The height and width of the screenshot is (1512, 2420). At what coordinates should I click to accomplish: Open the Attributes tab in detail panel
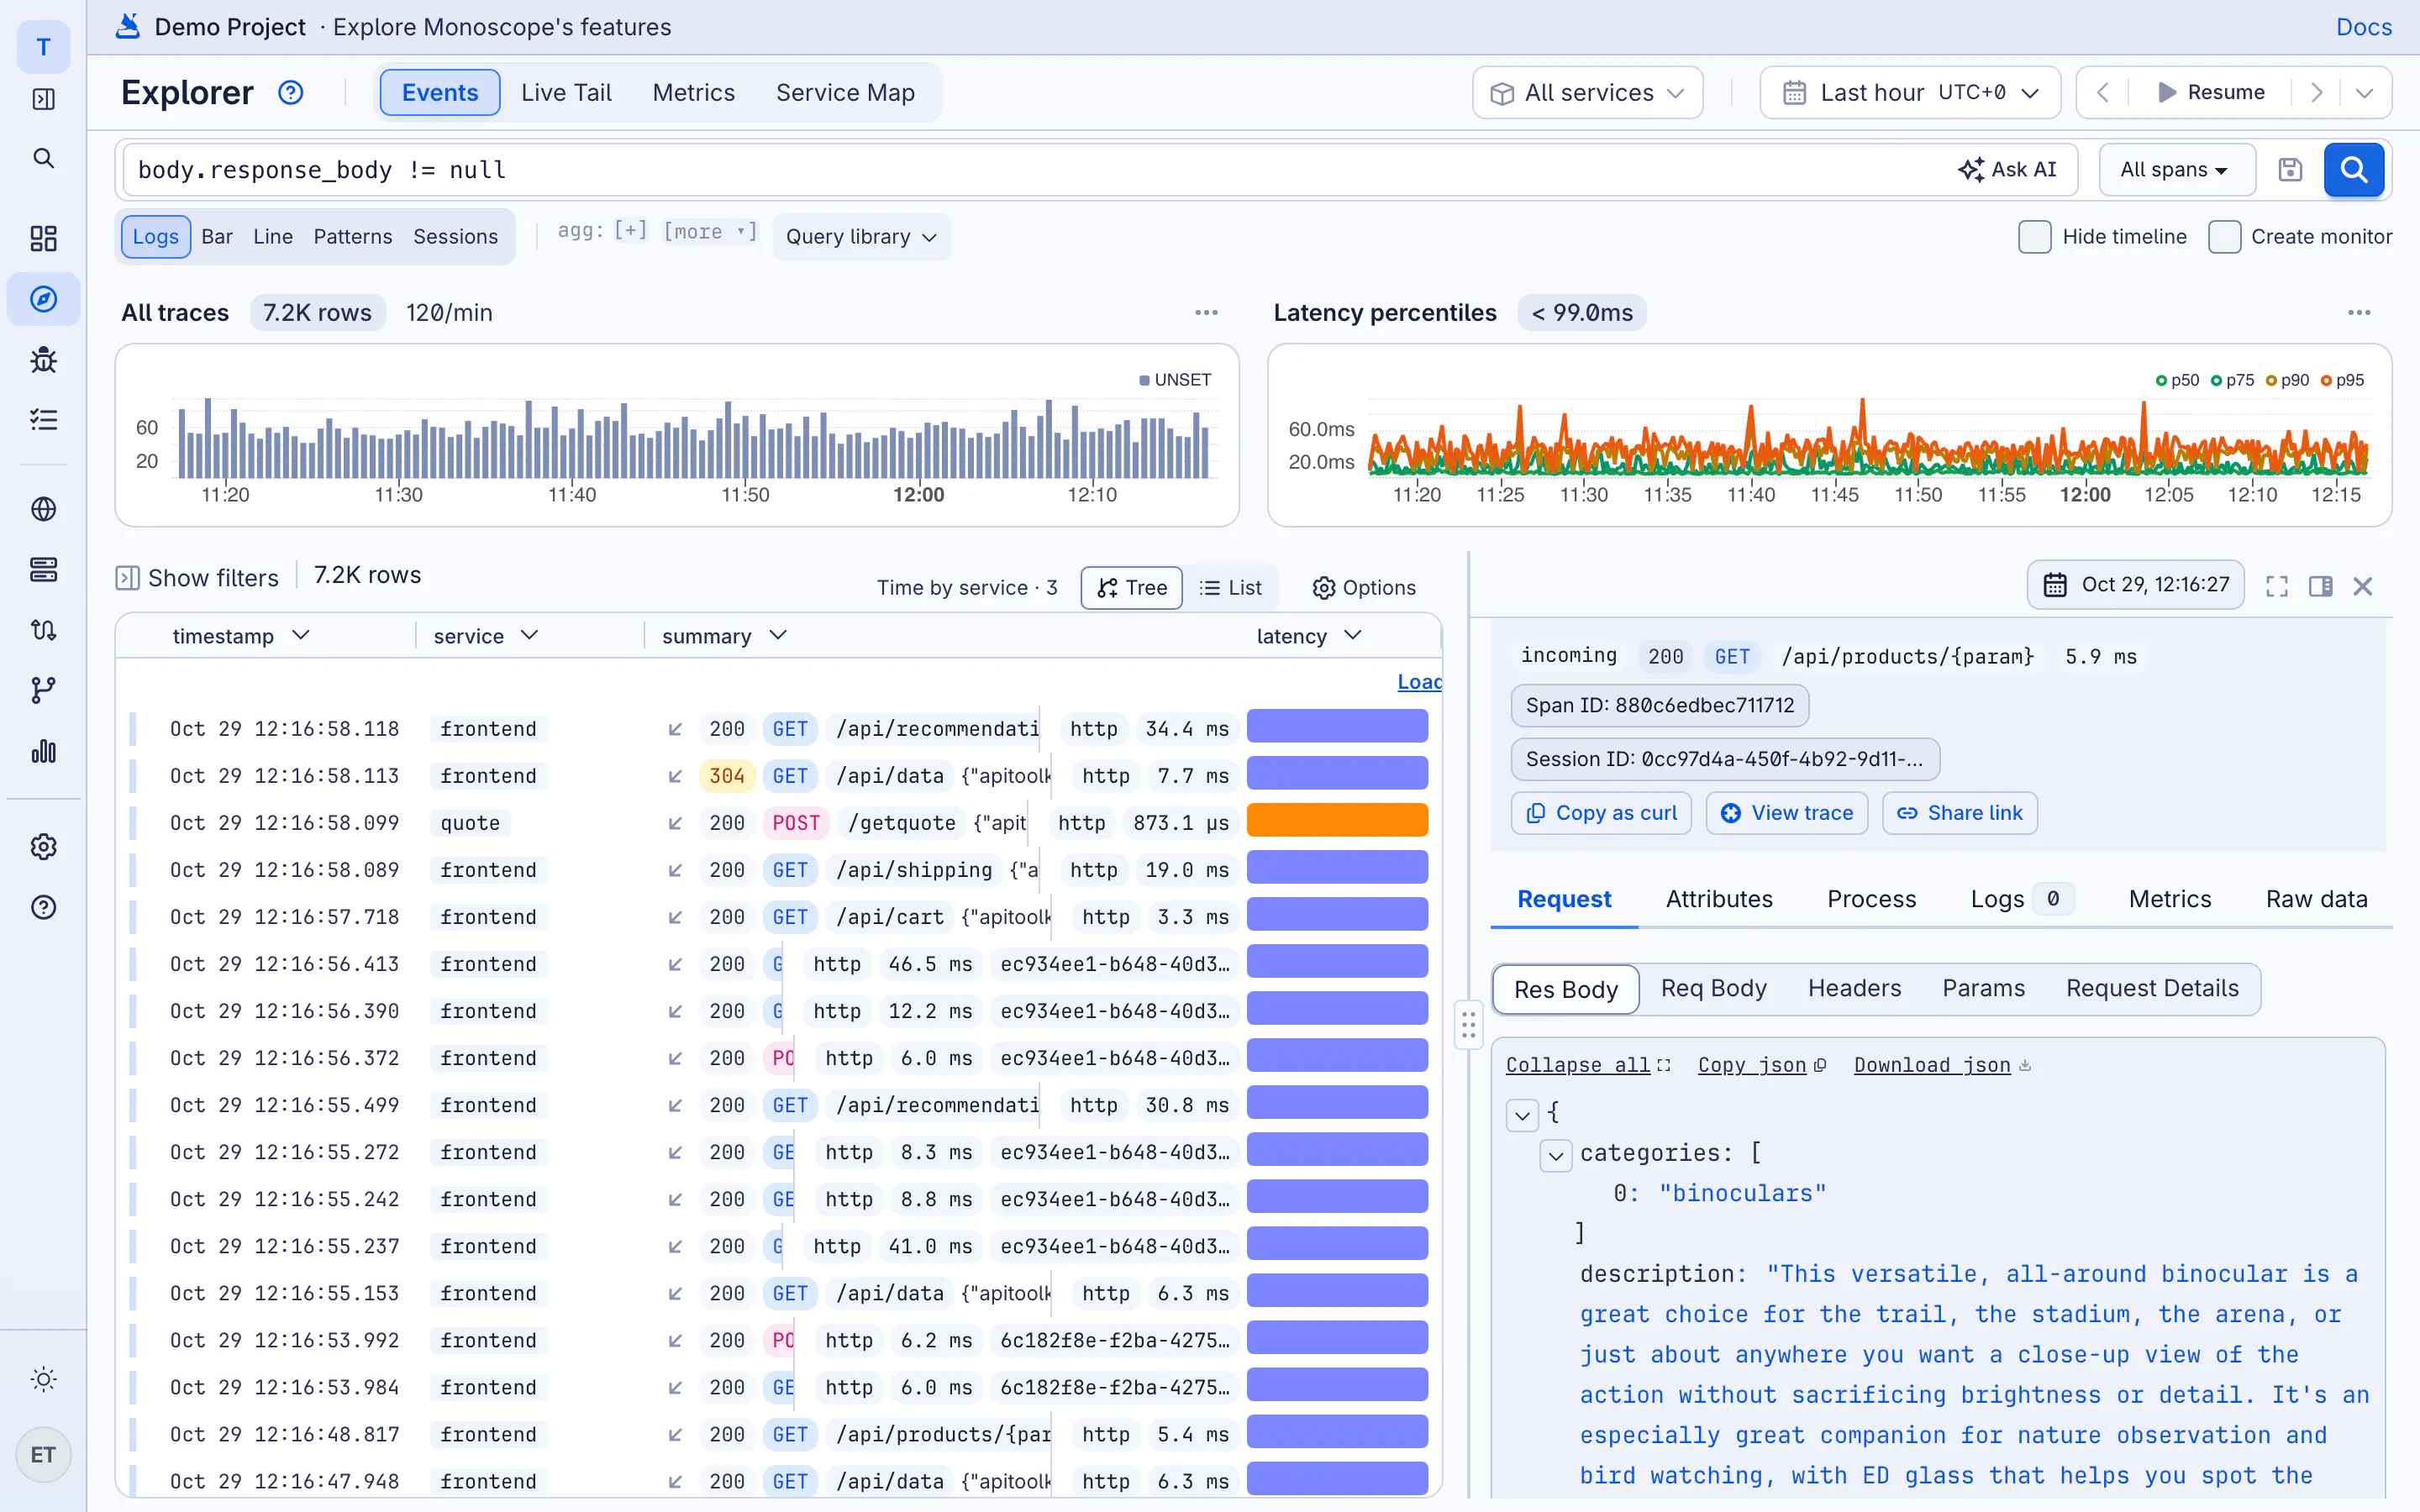(1719, 899)
